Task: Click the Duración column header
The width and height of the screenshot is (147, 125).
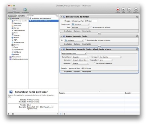Action: tap(128, 93)
